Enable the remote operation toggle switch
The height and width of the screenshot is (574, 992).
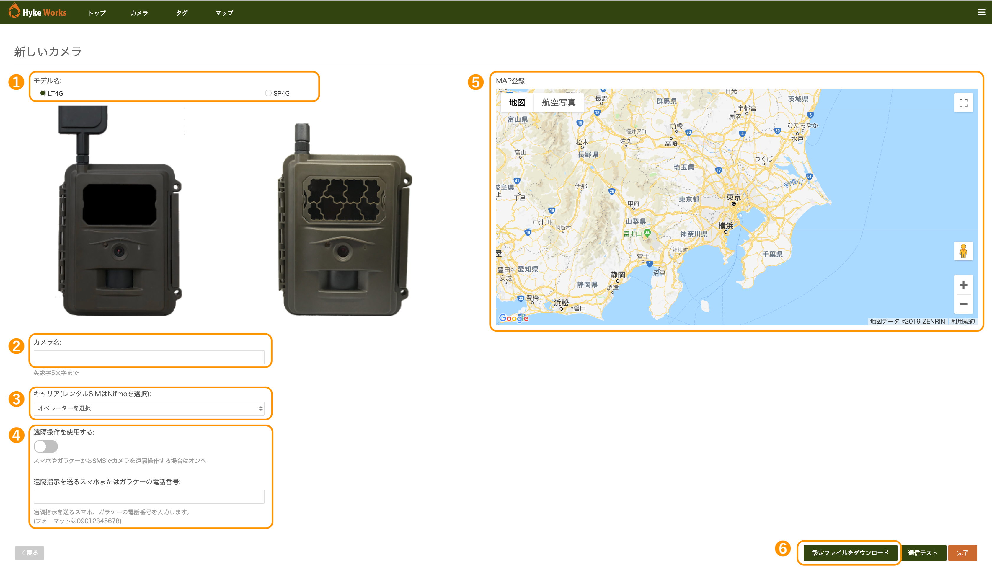pos(46,446)
